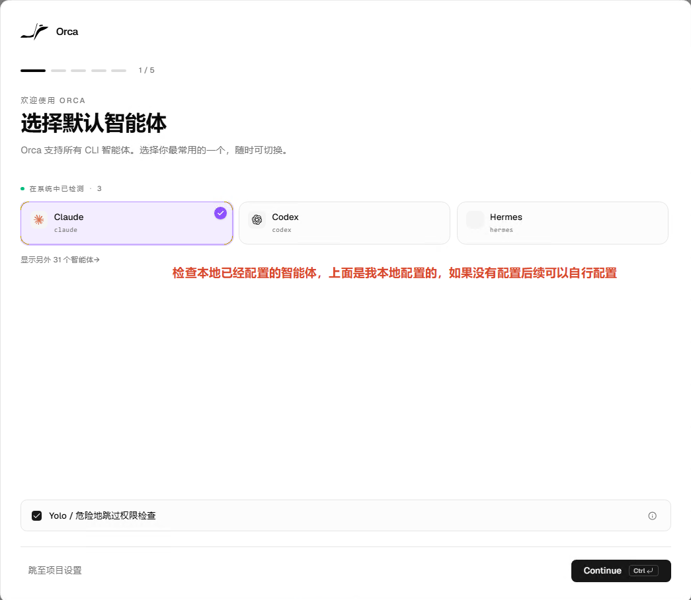Click the second progress step bar
691x600 pixels.
coord(58,71)
